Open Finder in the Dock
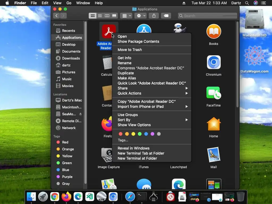The width and height of the screenshot is (272, 204). (x=31, y=197)
